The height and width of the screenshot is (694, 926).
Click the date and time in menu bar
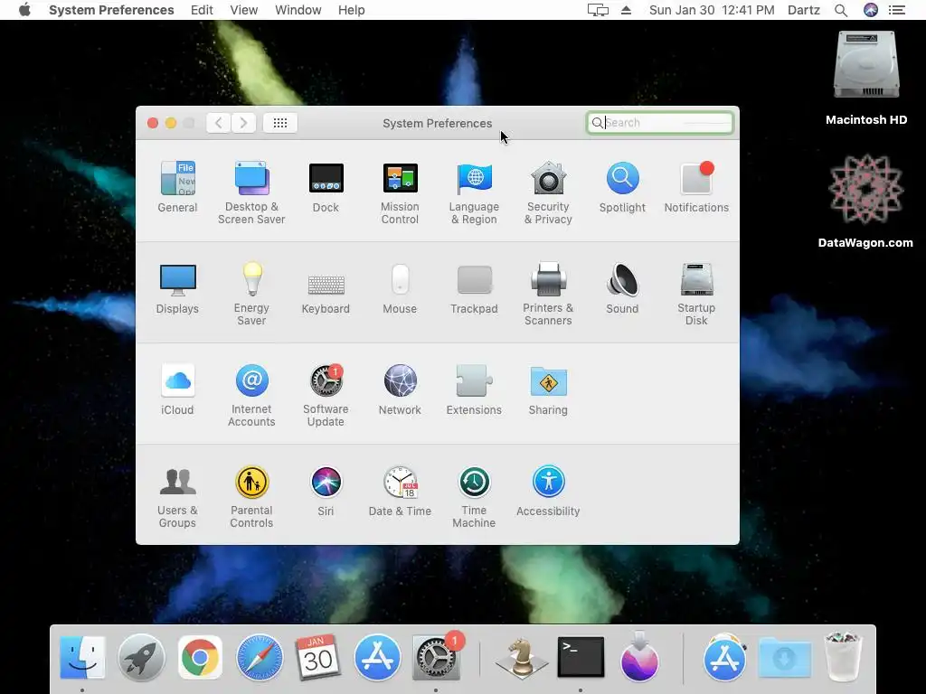click(x=712, y=10)
